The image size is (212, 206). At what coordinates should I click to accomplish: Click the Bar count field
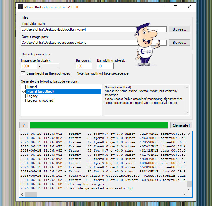(x=84, y=66)
